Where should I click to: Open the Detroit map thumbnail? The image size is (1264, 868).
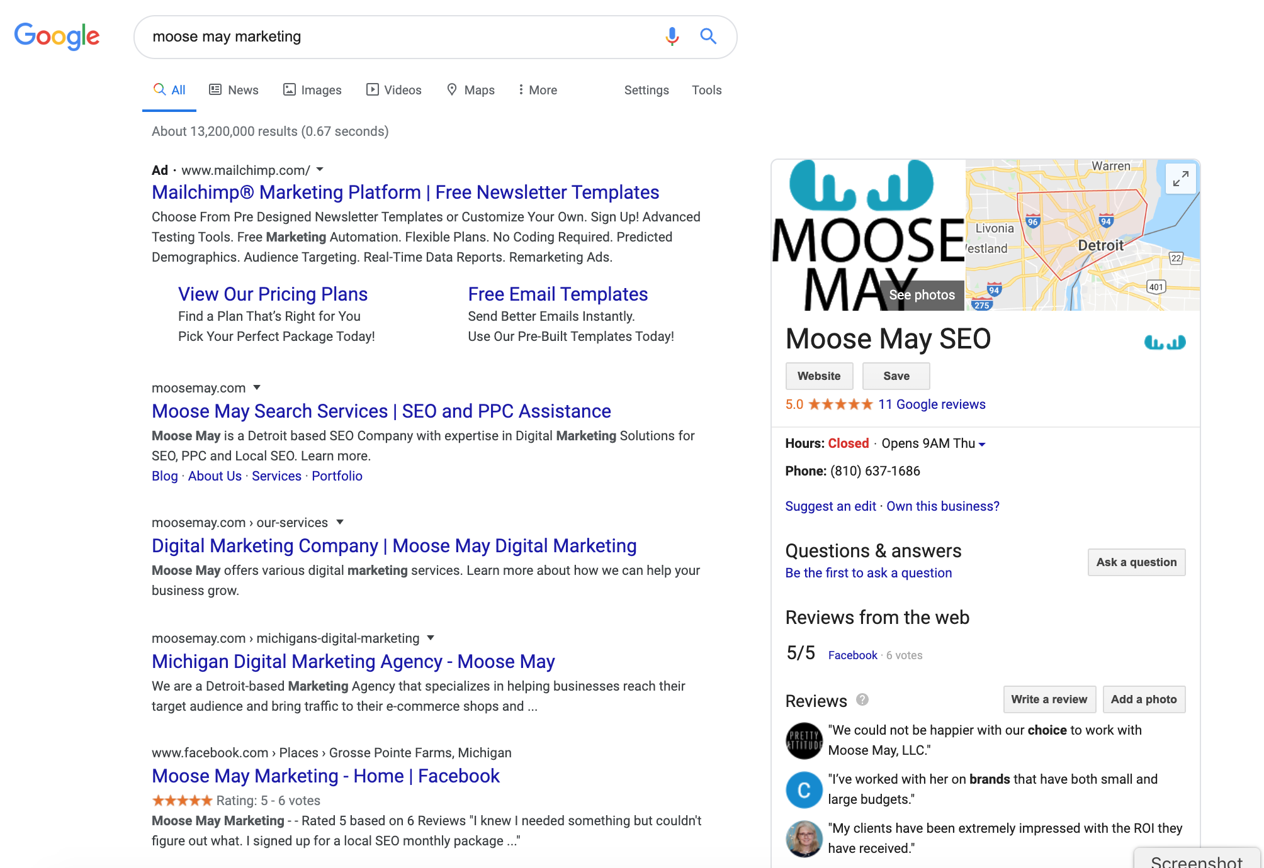point(1083,235)
